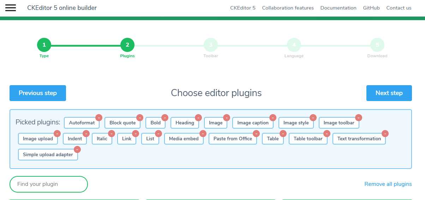Remove the List plugin via minus badge
Image resolution: width=425 pixels, height=200 pixels.
[158, 134]
